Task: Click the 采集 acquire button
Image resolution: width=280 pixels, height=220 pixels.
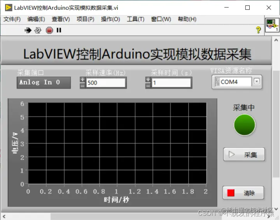Action: point(244,155)
